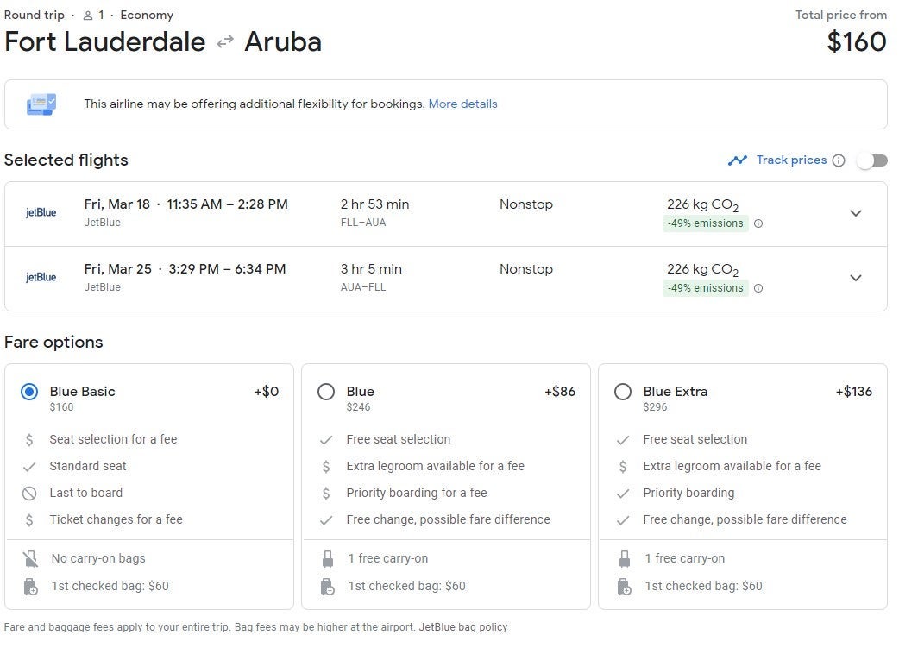Select the Blue Basic fare option
The height and width of the screenshot is (648, 899).
tap(30, 392)
